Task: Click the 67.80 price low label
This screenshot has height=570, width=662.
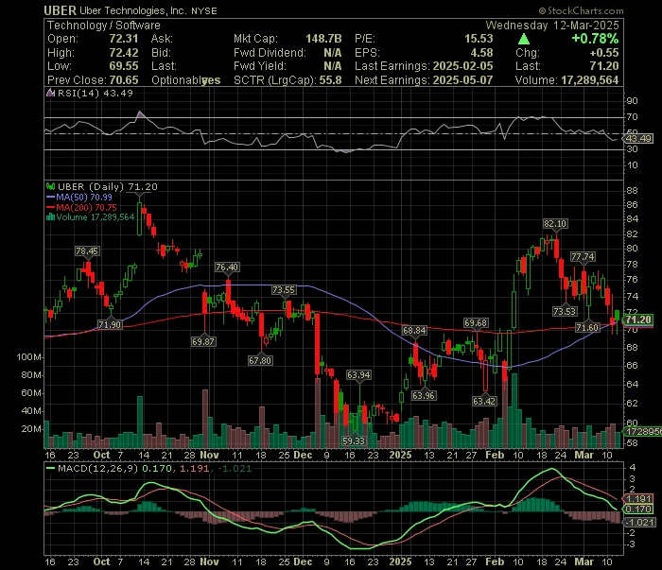Action: 260,361
